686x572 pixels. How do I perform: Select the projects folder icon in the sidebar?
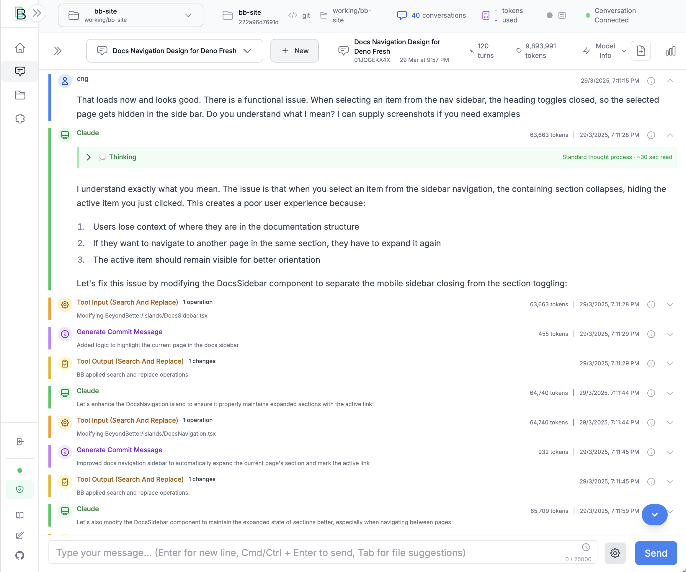coord(20,95)
